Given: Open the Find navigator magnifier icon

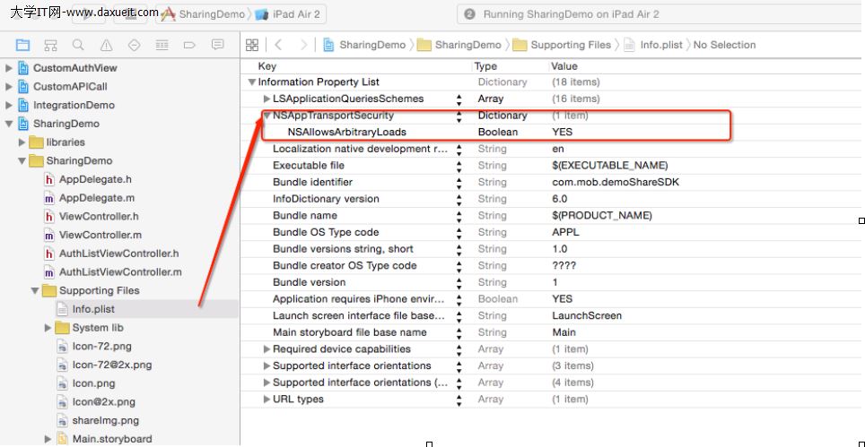Looking at the screenshot, I should coord(79,45).
